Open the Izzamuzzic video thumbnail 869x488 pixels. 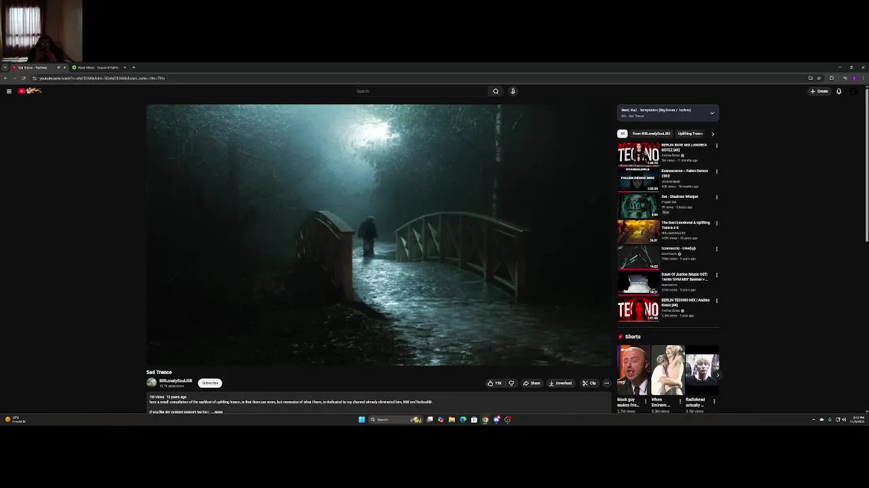pyautogui.click(x=637, y=257)
